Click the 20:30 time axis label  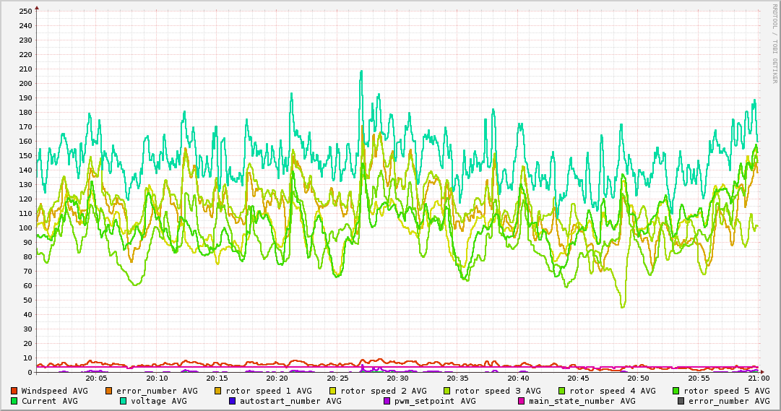[x=398, y=378]
